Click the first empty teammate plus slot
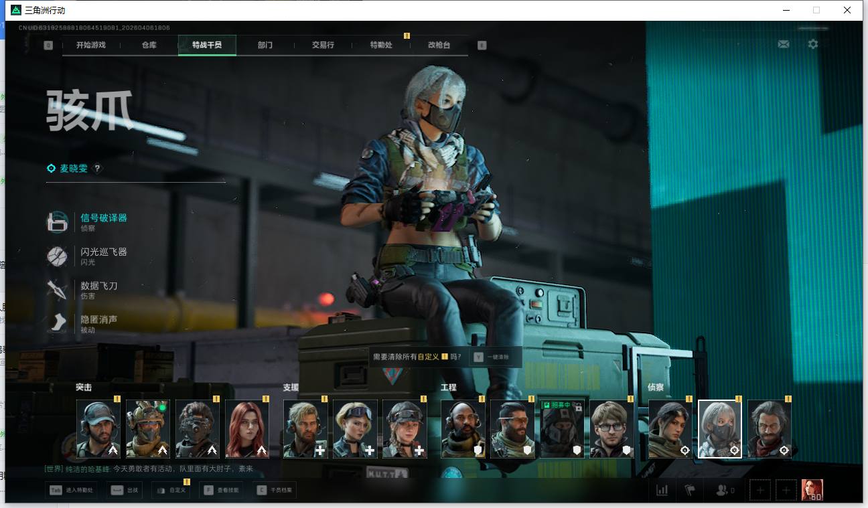The image size is (868, 508). (759, 491)
